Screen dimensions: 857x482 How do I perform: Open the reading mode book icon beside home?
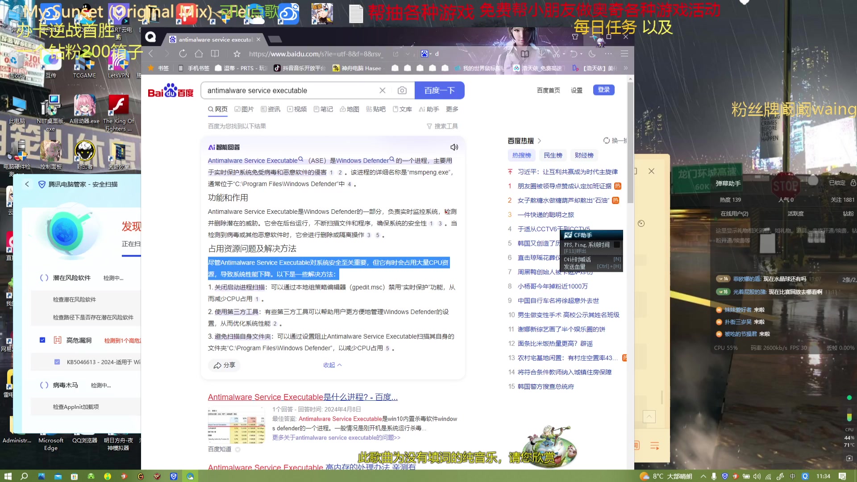(x=215, y=54)
